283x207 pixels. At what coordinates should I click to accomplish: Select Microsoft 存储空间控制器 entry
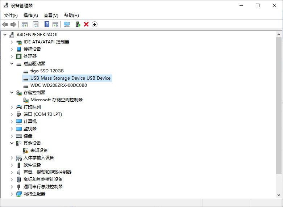57,100
